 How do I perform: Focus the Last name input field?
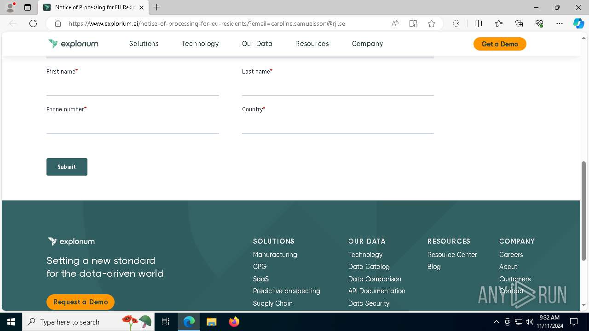(338, 87)
